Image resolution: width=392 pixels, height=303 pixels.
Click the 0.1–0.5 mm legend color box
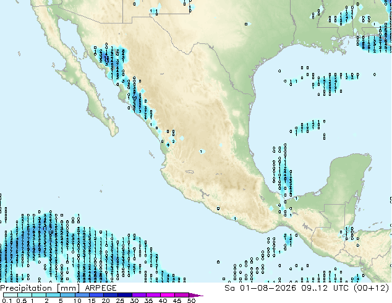(x=11, y=295)
